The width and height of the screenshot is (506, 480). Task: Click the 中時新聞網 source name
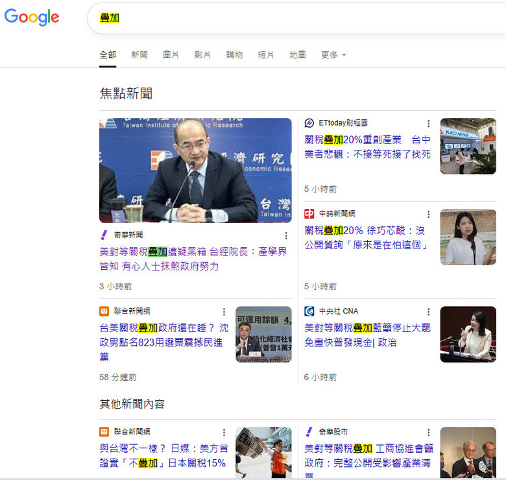[x=337, y=213]
